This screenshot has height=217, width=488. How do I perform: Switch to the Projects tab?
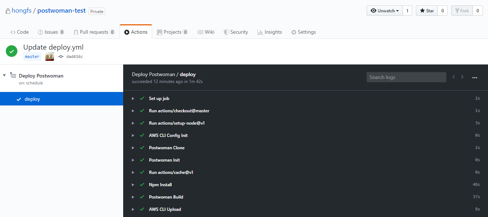tap(172, 32)
